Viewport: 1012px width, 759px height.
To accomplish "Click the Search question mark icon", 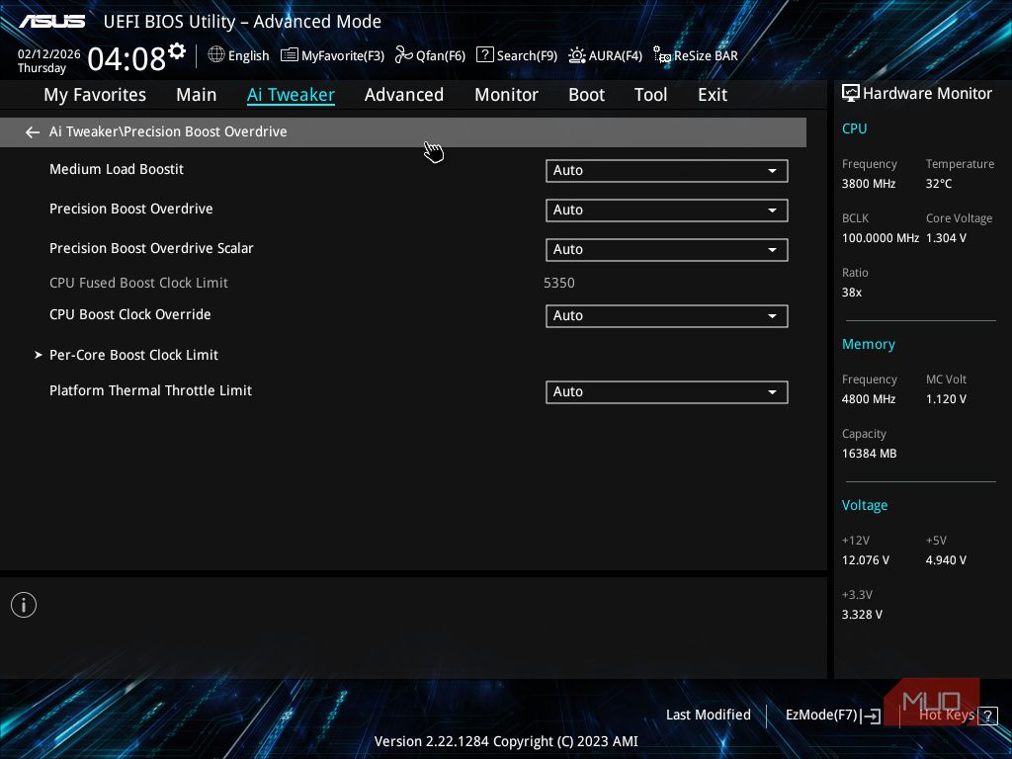I will pyautogui.click(x=484, y=55).
